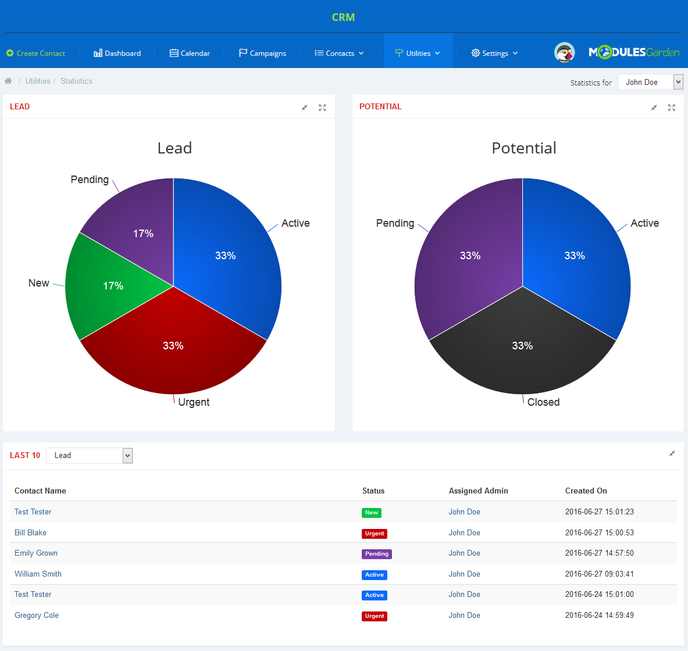The width and height of the screenshot is (688, 651).
Task: Expand the Potential panel to fullscreen
Action: [672, 108]
